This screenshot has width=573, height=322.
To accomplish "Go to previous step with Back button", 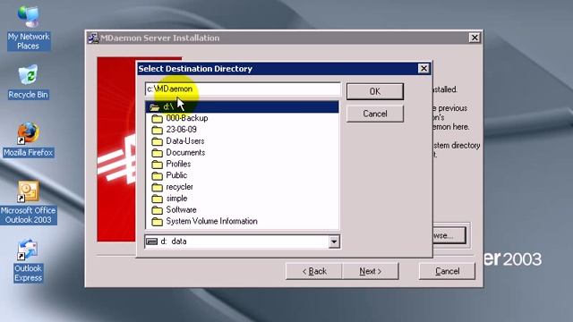I will pos(314,271).
